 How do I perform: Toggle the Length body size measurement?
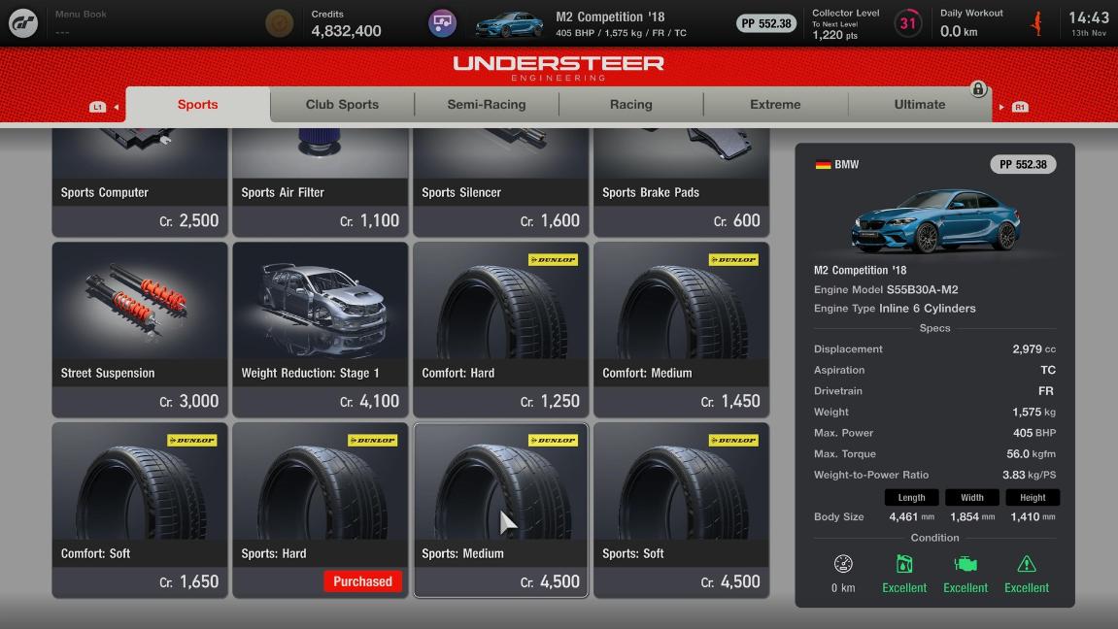coord(911,497)
